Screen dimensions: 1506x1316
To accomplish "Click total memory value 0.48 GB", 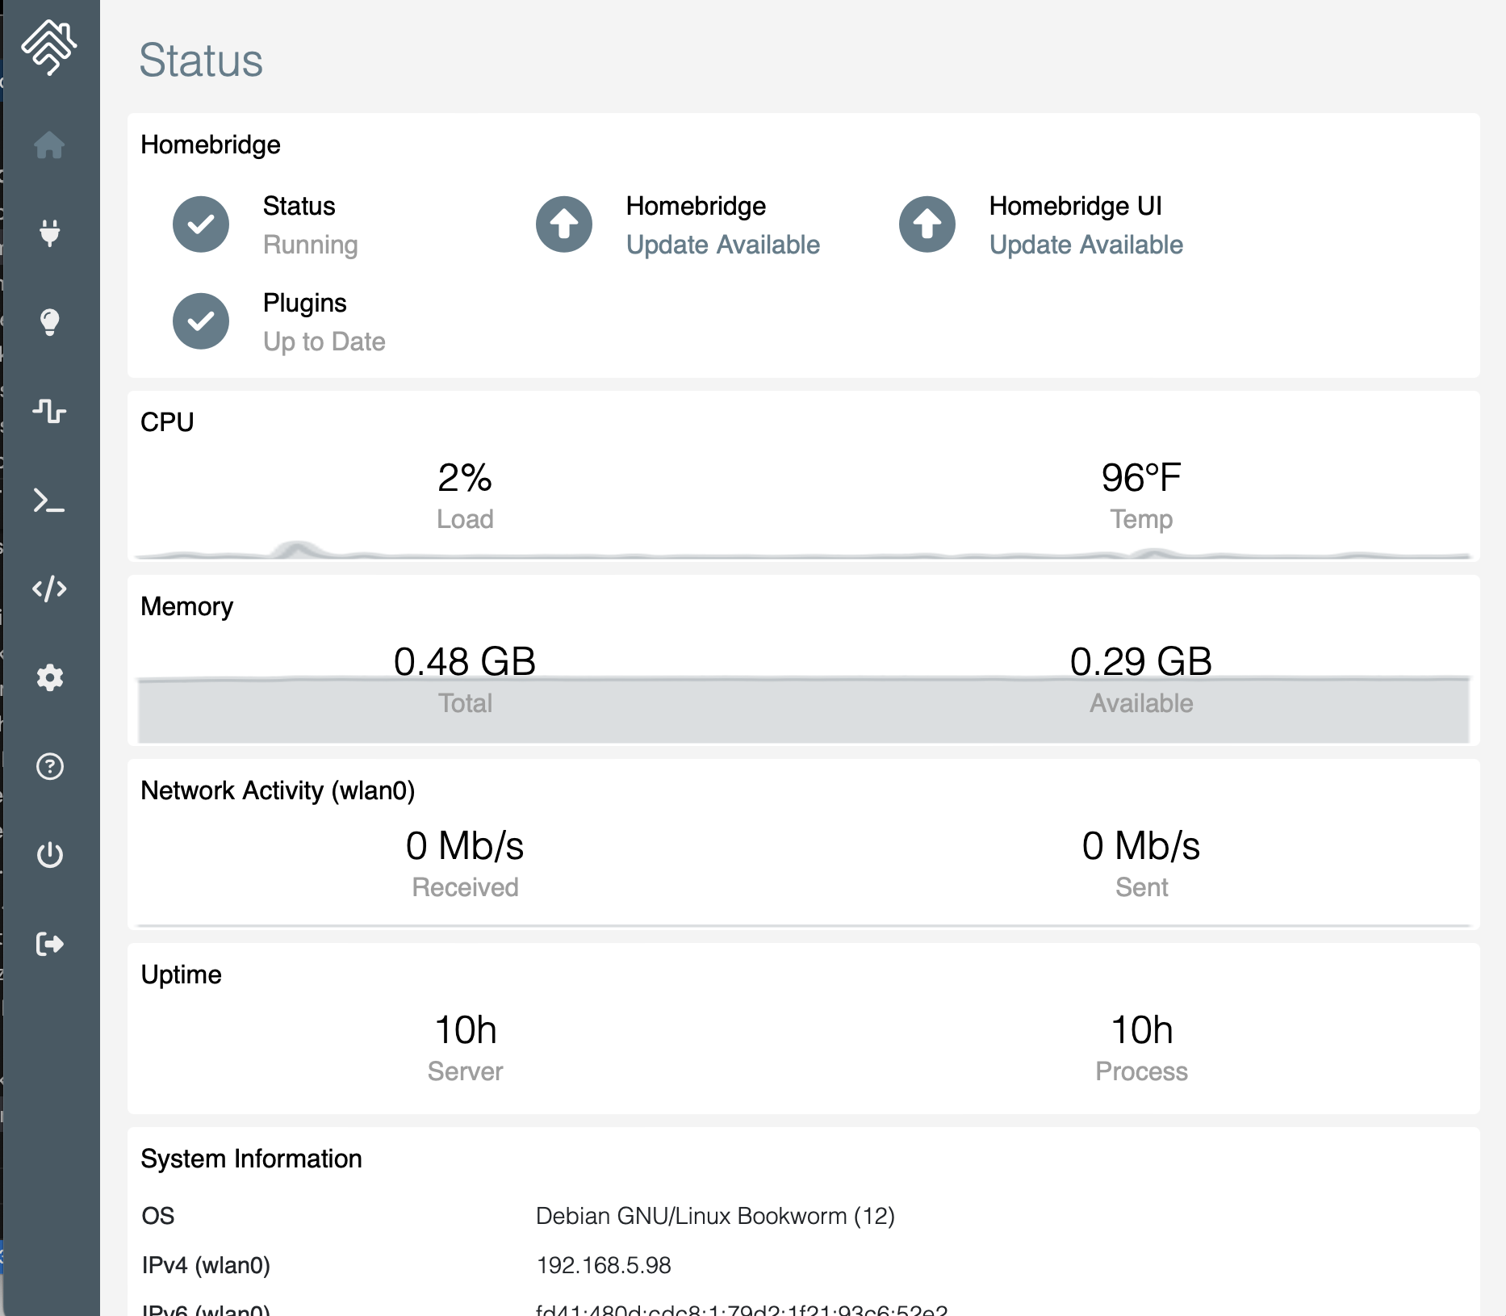I will pos(465,661).
